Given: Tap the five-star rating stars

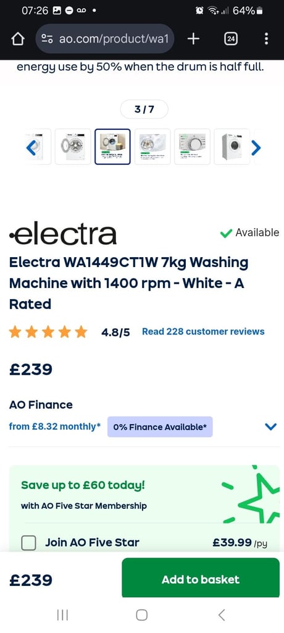Looking at the screenshot, I should tap(48, 332).
